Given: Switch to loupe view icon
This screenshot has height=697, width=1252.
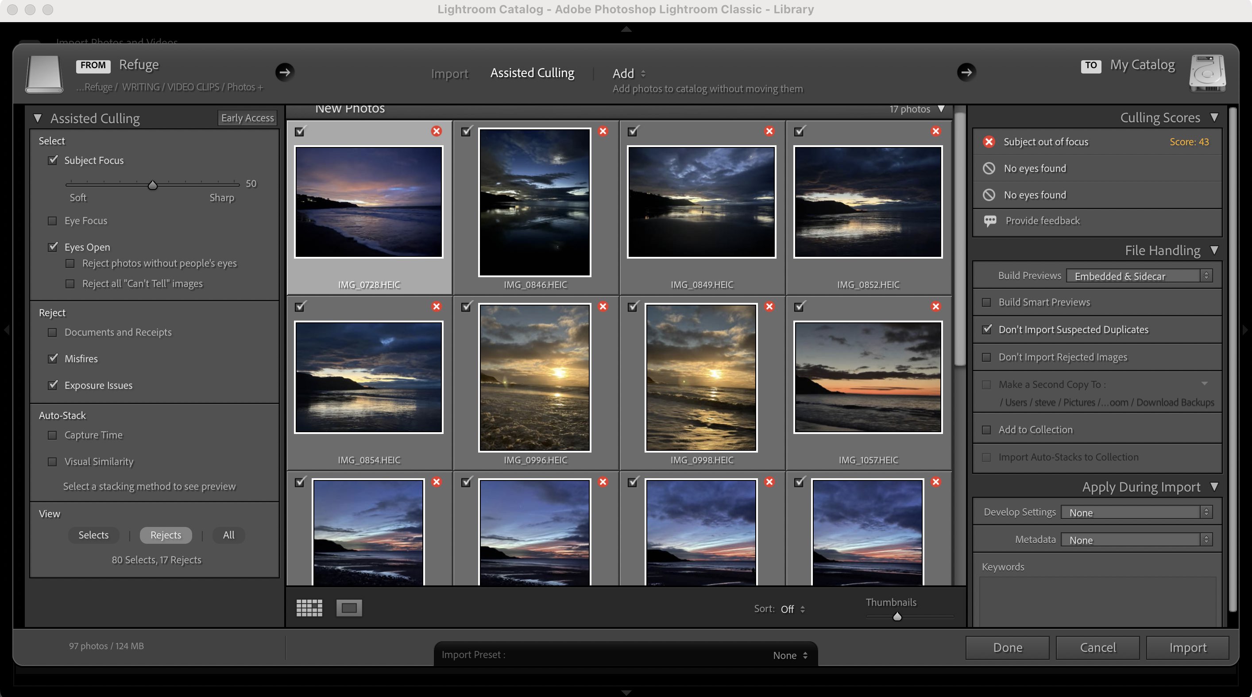Looking at the screenshot, I should 349,608.
